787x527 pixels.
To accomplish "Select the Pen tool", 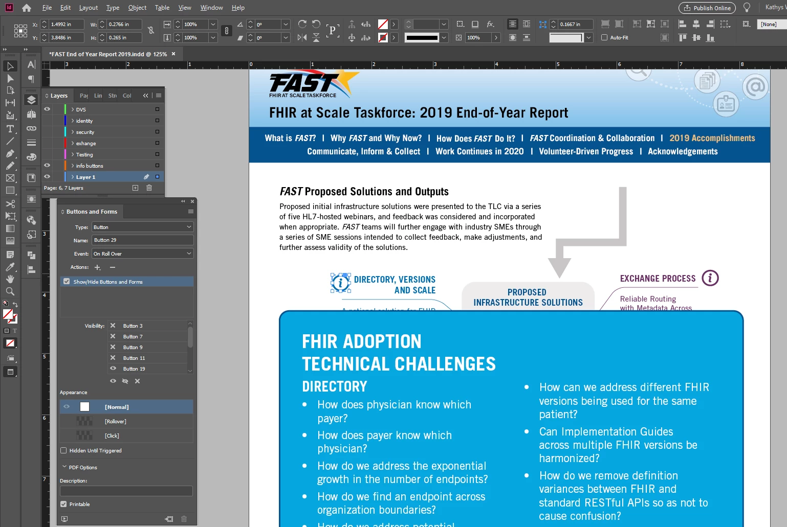I will point(10,153).
